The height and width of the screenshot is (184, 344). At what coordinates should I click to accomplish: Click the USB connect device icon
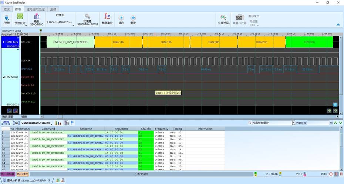coord(7,17)
